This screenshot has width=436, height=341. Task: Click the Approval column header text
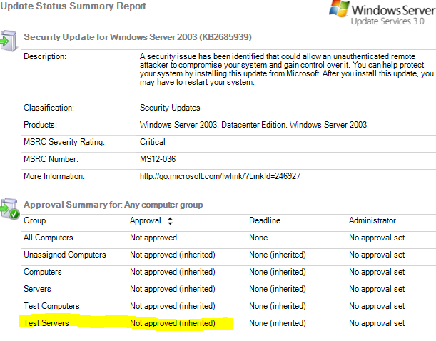[146, 221]
